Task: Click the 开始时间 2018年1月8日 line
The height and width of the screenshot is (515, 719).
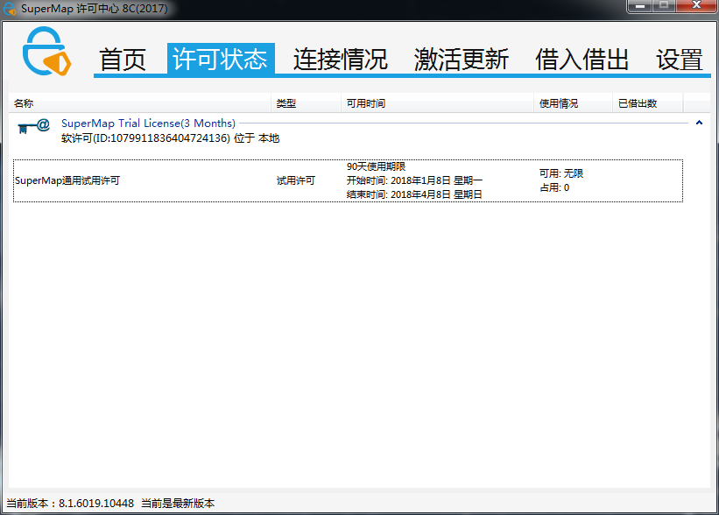Action: point(414,180)
